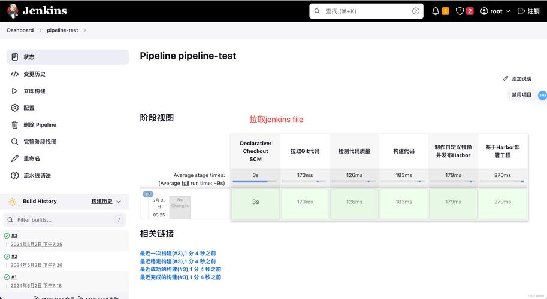Click the Build History sun weather icon
Image resolution: width=547 pixels, height=299 pixels.
click(12, 201)
